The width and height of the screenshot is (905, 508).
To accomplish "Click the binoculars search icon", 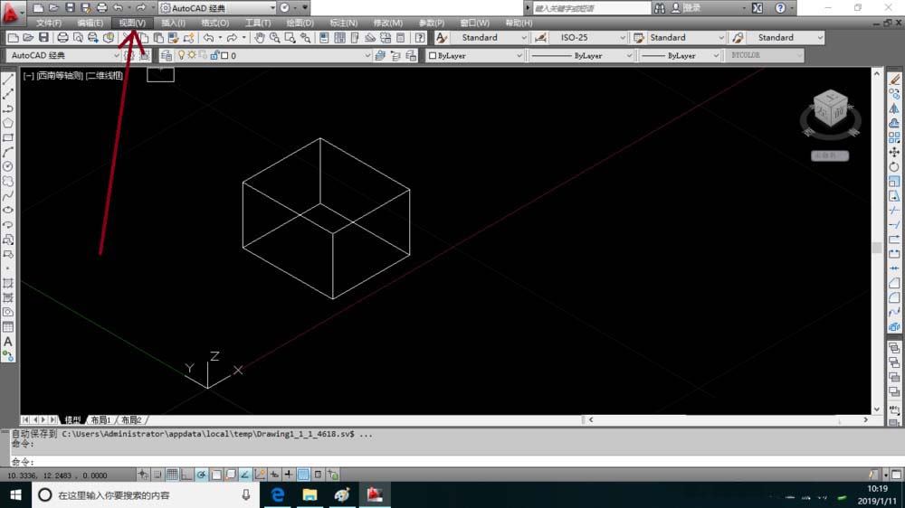I will [660, 8].
